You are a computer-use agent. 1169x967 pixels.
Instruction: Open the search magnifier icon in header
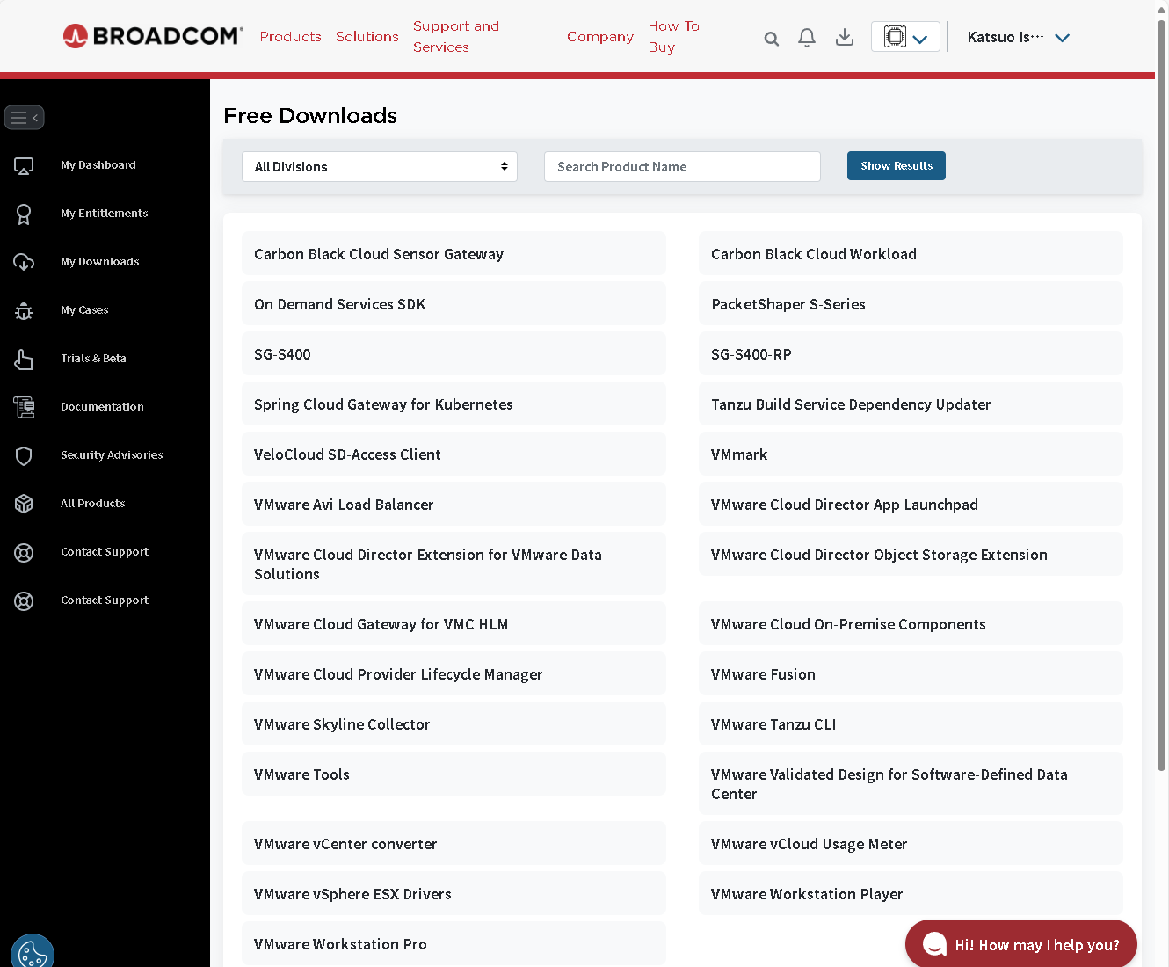click(x=772, y=38)
